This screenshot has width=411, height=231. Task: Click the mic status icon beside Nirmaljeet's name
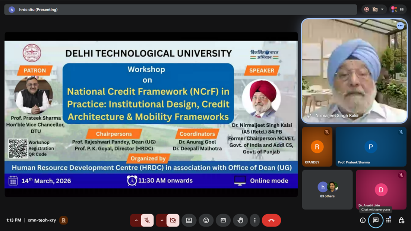coord(309,115)
